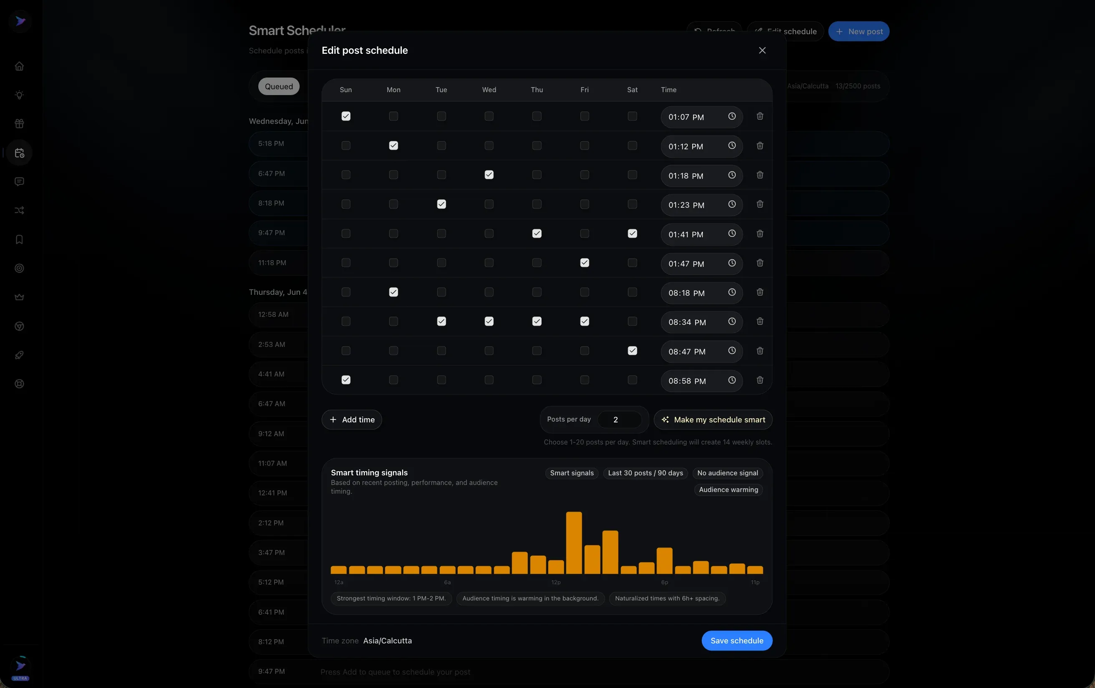Open clock picker for 08:58 PM
Viewport: 1095px width, 688px height.
732,380
